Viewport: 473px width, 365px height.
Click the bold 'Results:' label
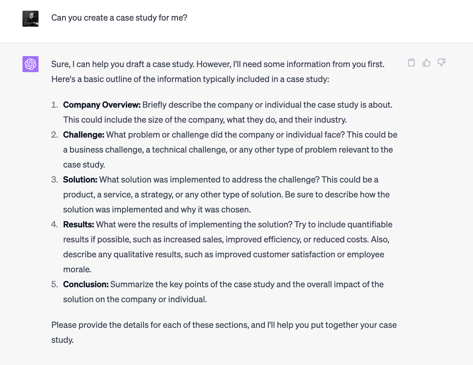click(x=78, y=224)
